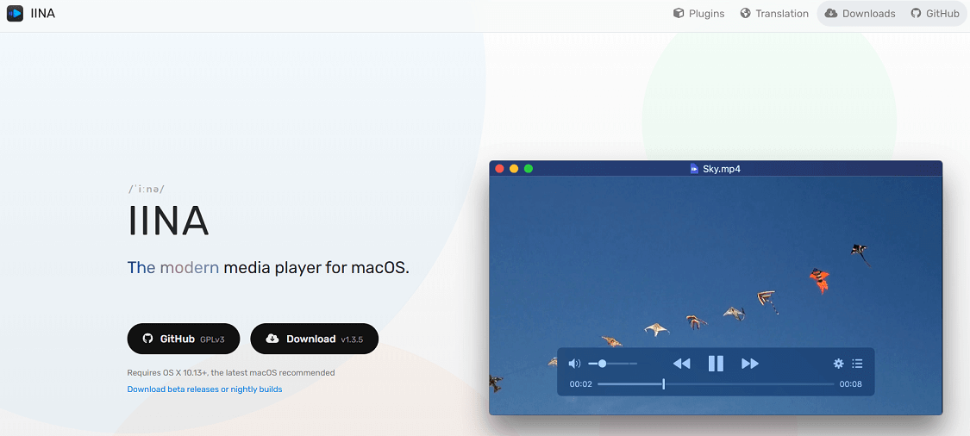Adjust the volume slider in the player
Screen dimensions: 970x436
click(x=612, y=364)
